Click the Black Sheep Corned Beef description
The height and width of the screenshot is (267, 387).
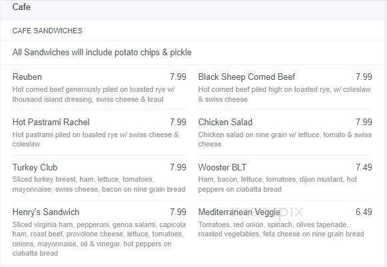tap(284, 95)
